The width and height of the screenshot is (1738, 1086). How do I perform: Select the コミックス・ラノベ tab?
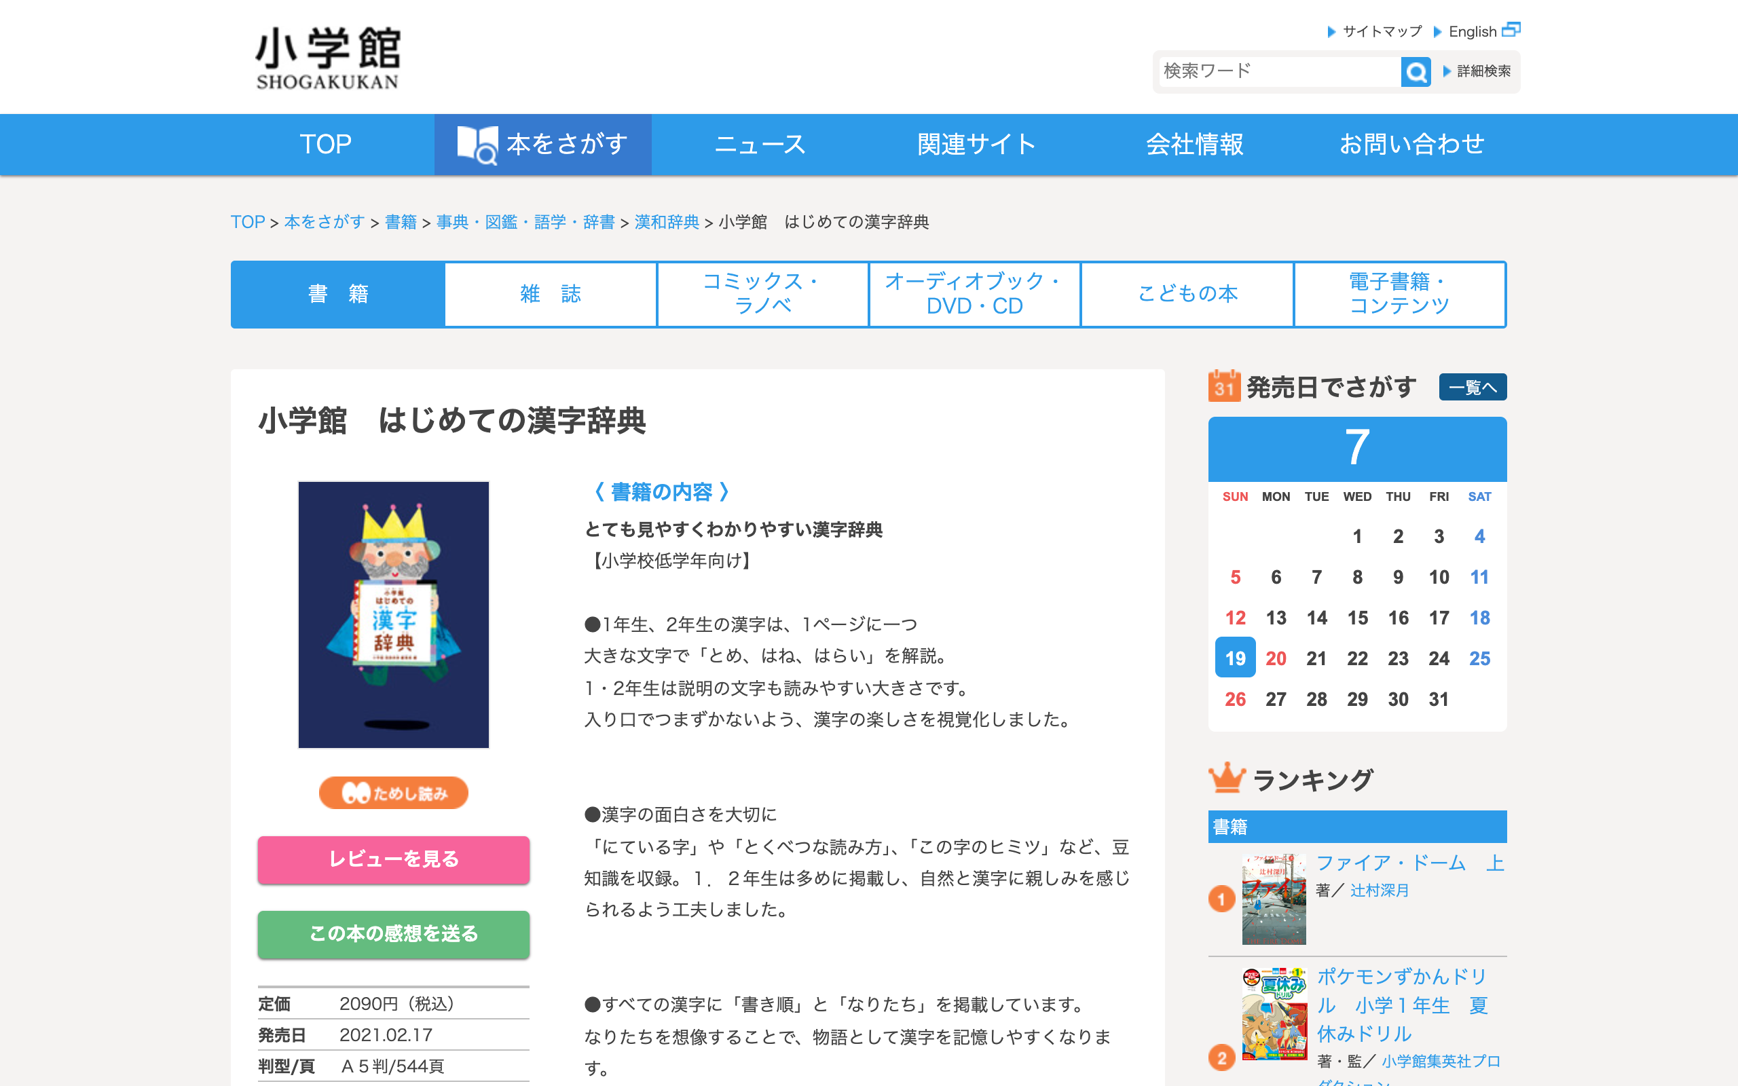point(762,294)
